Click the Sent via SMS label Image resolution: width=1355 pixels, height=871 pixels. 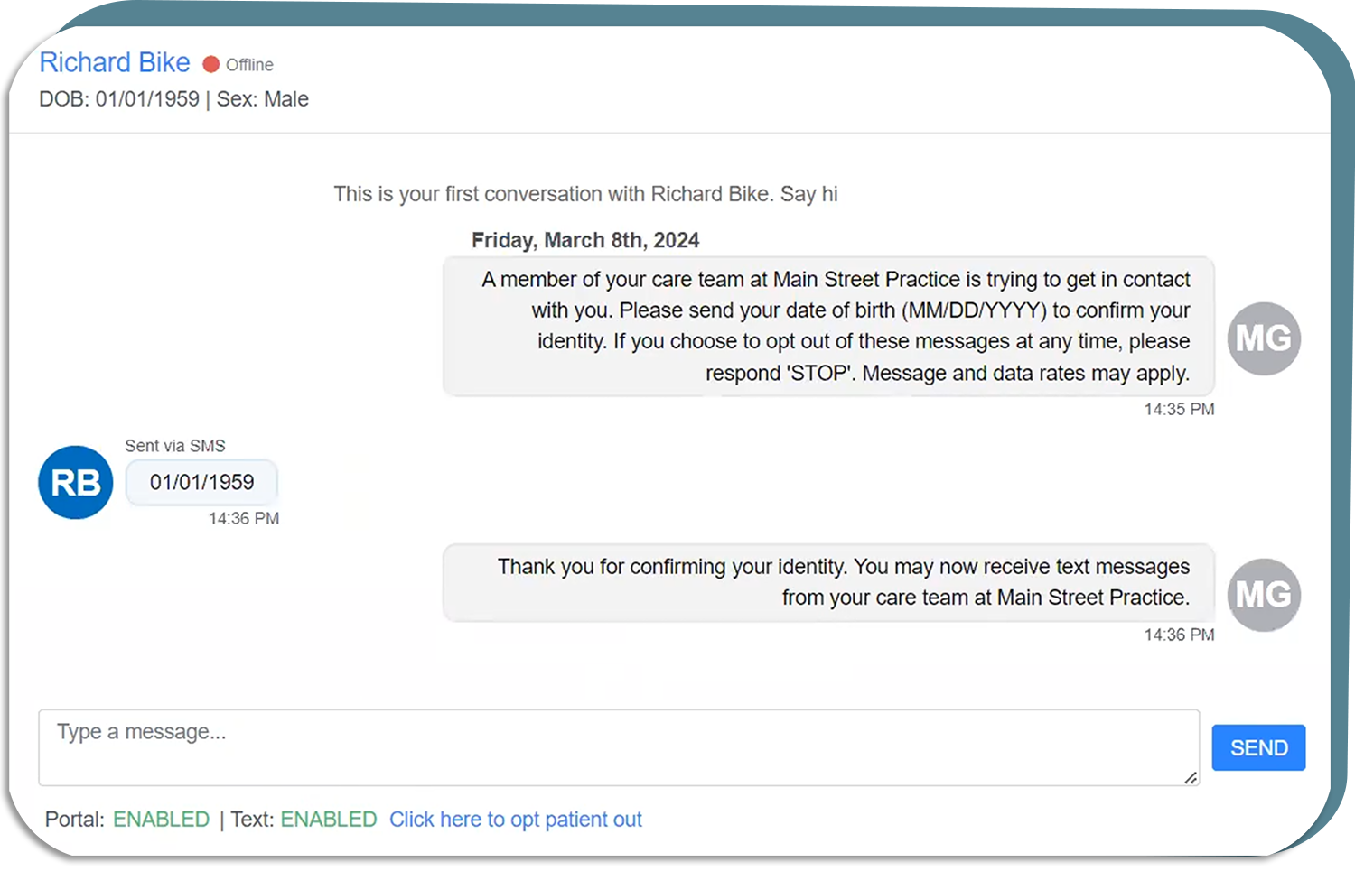tap(175, 446)
